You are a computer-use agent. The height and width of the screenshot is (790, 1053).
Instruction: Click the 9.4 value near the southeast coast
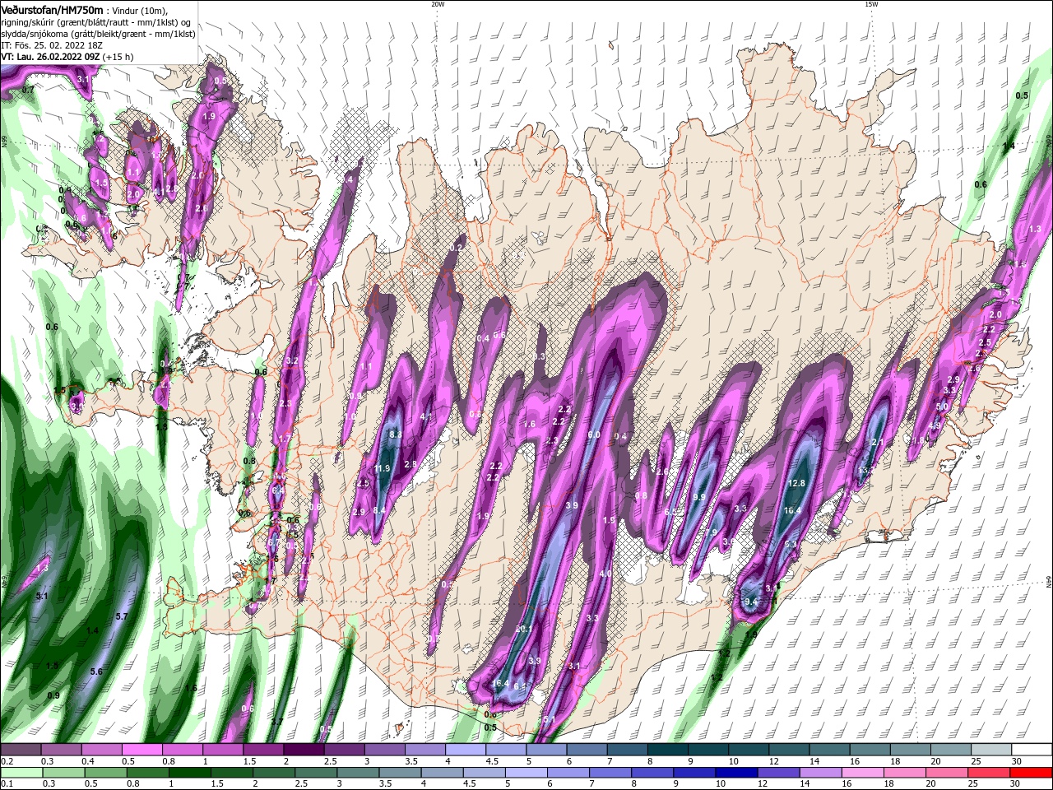(750, 602)
